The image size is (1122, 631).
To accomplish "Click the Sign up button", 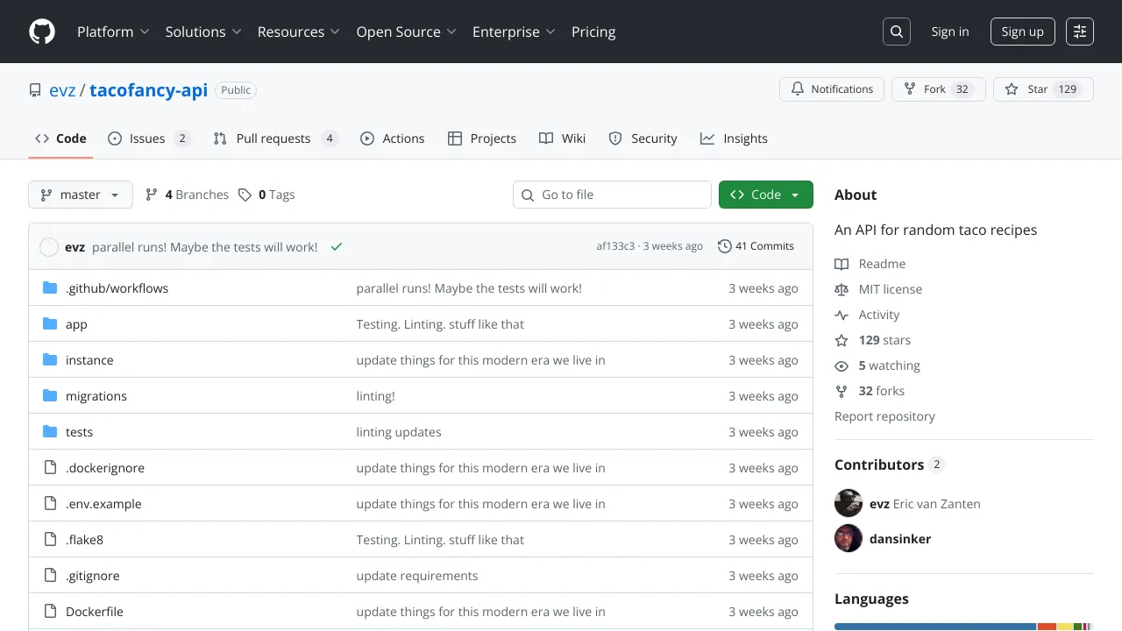I will pyautogui.click(x=1022, y=32).
